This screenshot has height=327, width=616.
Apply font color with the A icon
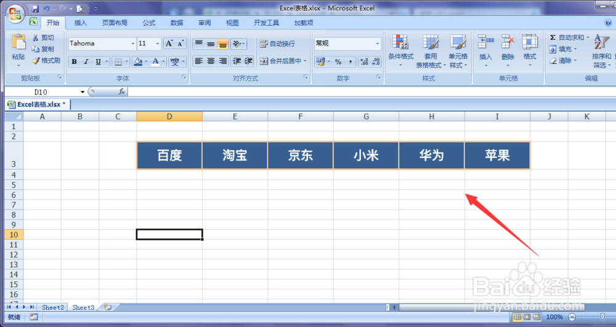pyautogui.click(x=156, y=61)
